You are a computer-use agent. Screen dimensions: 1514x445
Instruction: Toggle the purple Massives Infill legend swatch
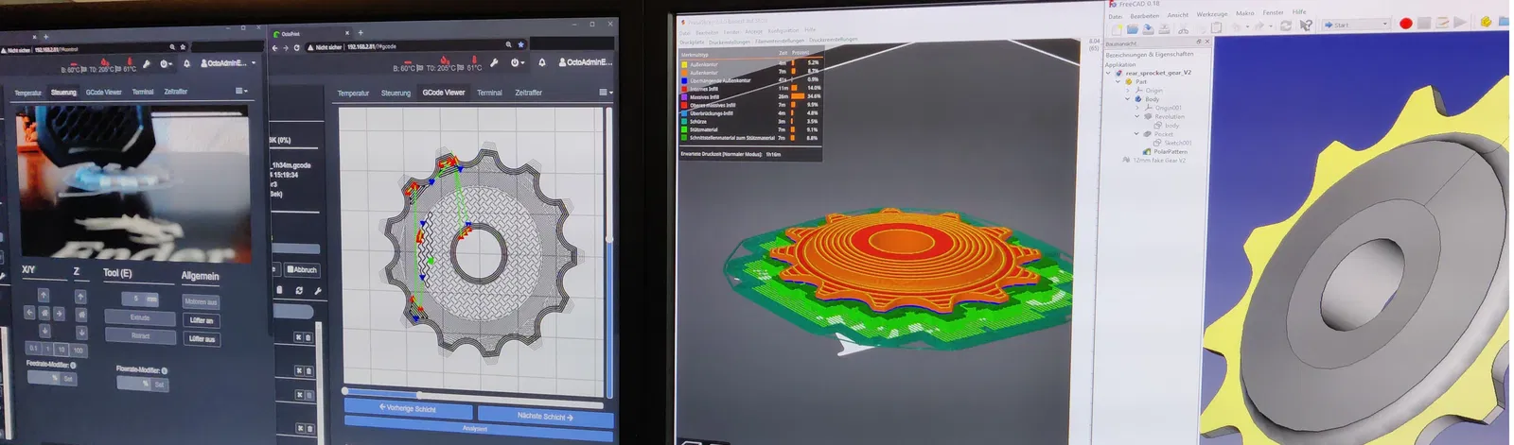coord(684,97)
